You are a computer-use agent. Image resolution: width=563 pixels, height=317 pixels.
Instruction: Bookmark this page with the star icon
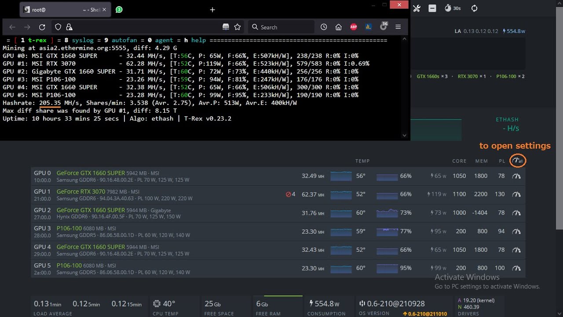click(238, 27)
